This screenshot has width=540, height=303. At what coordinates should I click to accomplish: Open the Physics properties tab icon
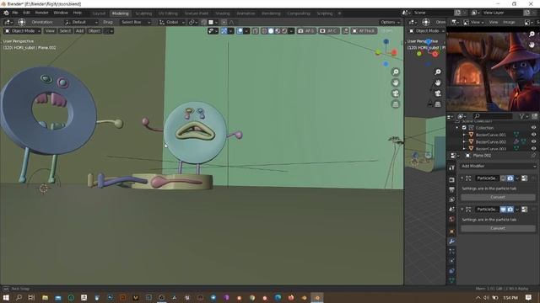(452, 261)
